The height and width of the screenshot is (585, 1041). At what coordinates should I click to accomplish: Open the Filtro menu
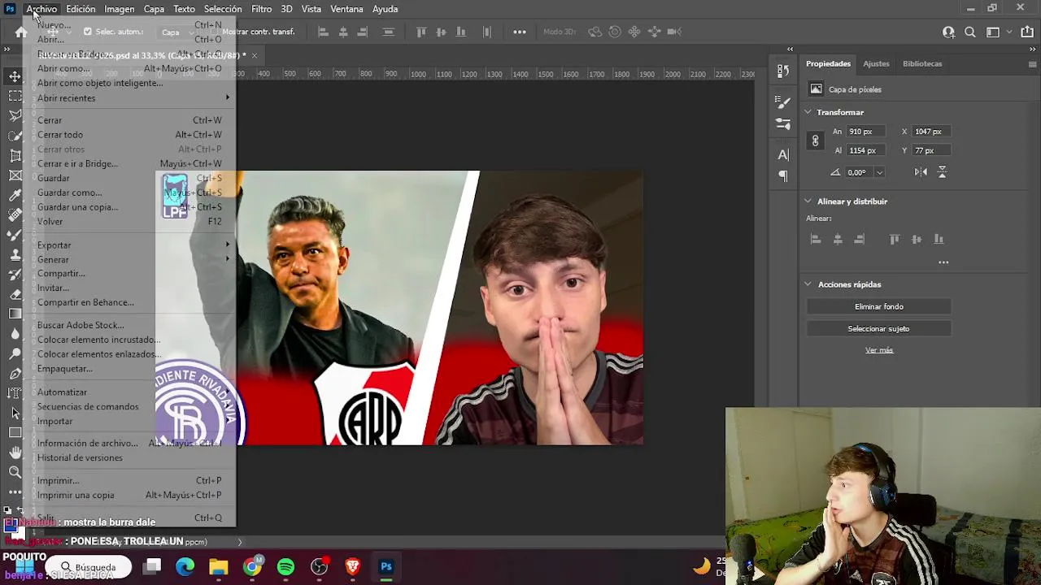[262, 9]
